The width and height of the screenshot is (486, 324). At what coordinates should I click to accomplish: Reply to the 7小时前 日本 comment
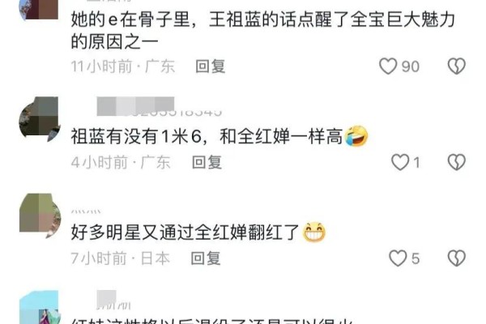[x=206, y=258]
